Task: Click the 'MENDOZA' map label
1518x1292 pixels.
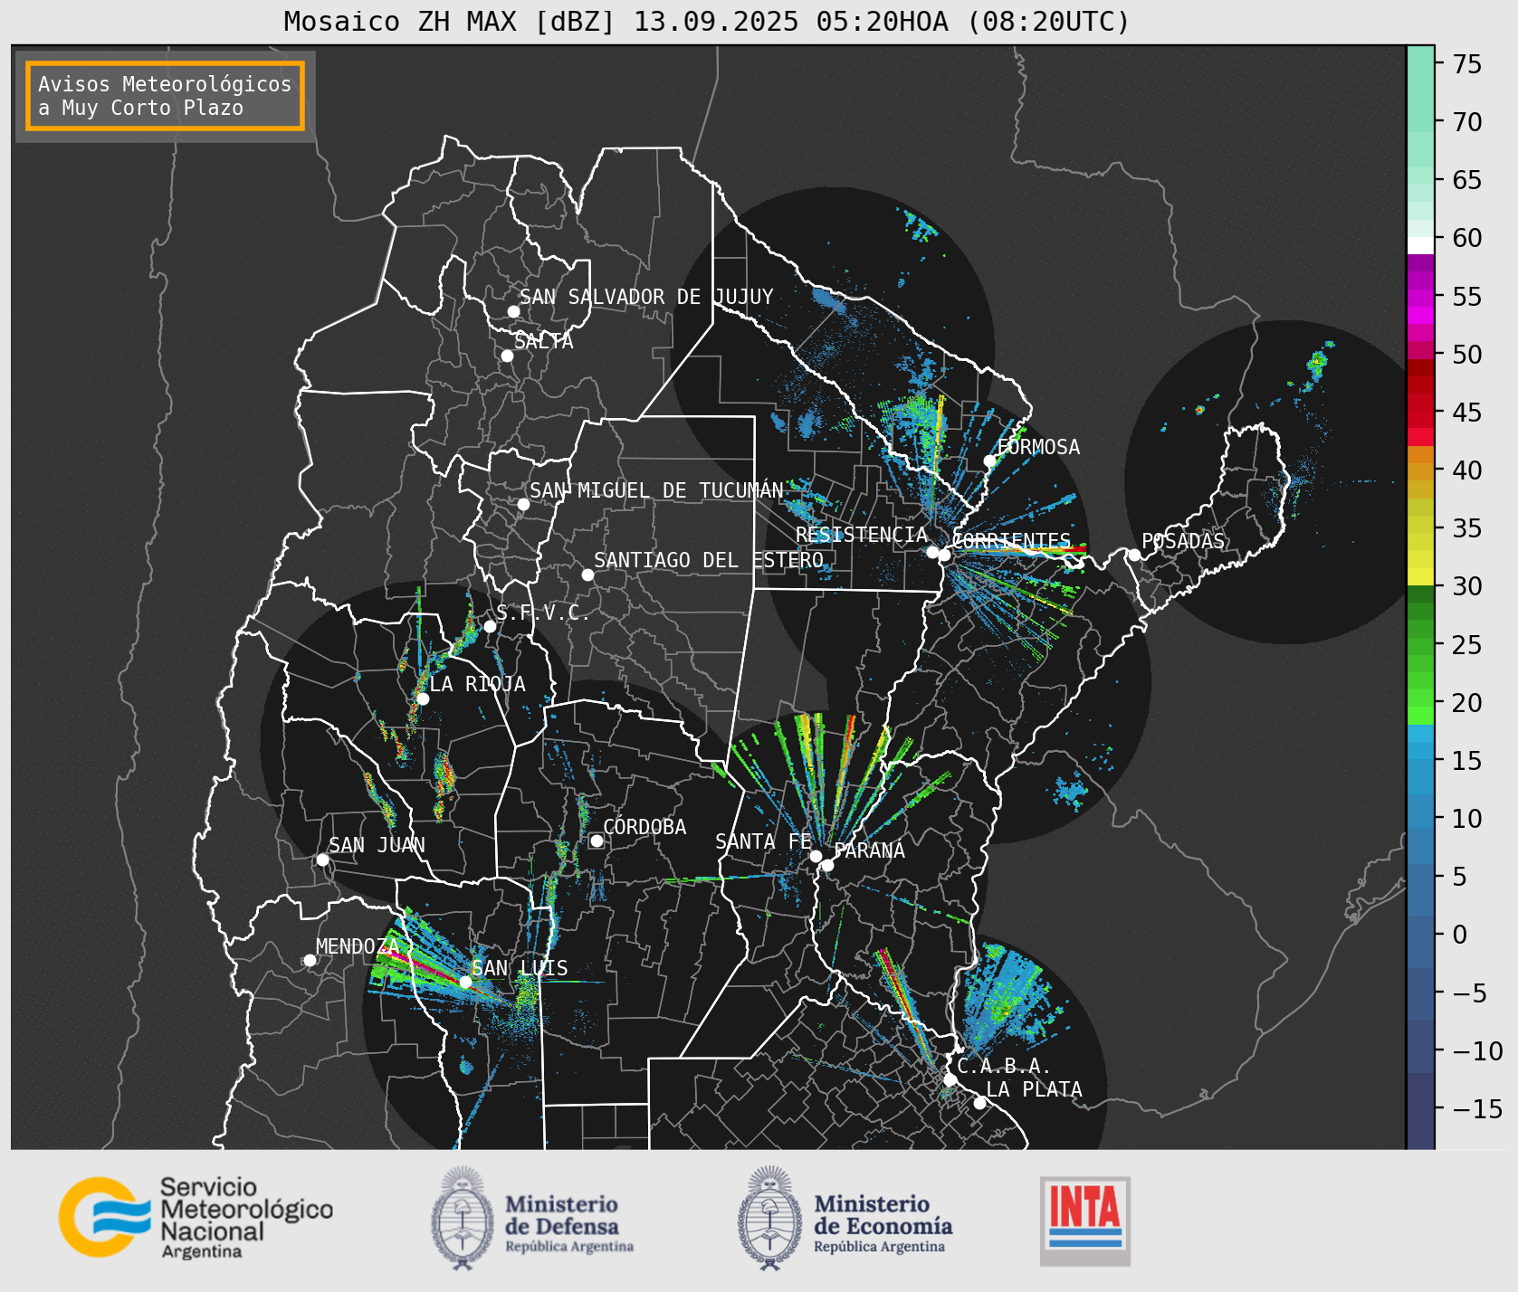Action: click(x=358, y=946)
